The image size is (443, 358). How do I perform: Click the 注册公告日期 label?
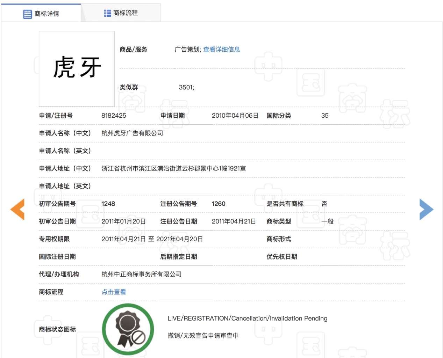(x=179, y=221)
